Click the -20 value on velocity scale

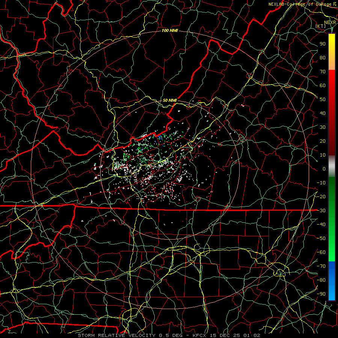click(321, 197)
